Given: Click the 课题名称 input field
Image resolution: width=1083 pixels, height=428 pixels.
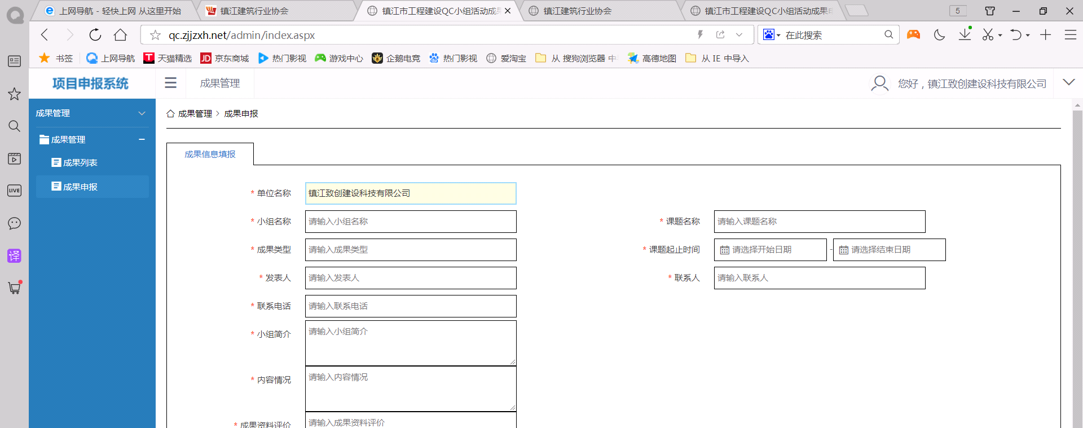Looking at the screenshot, I should pos(820,222).
